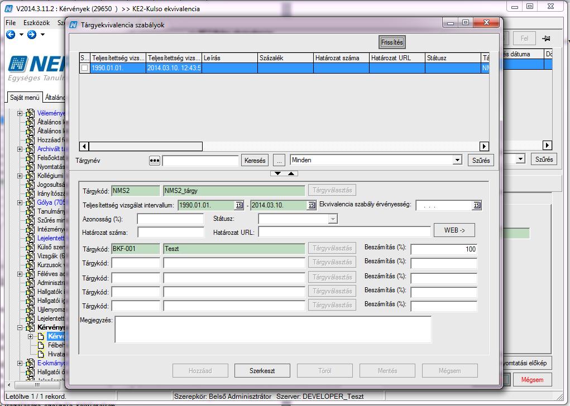
Task: Click the Kérvények tree folder icon
Action: (x=30, y=327)
